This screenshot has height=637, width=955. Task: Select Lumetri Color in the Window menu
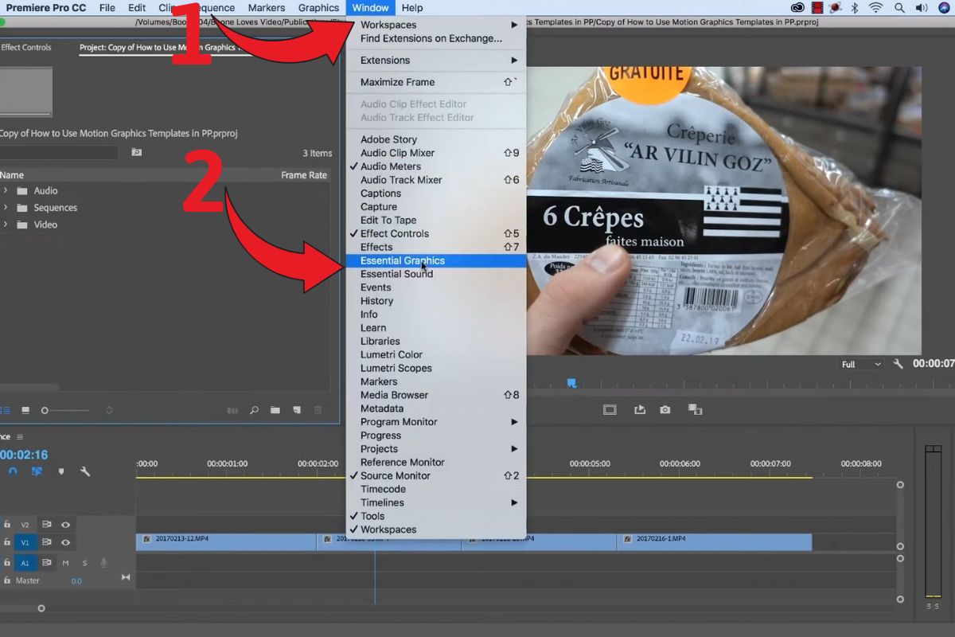coord(436,354)
